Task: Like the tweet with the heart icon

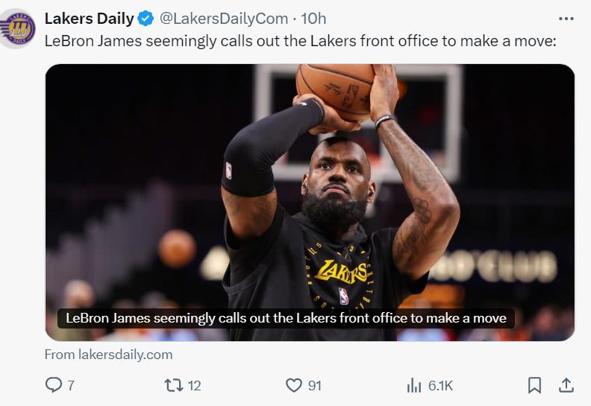Action: pos(294,385)
